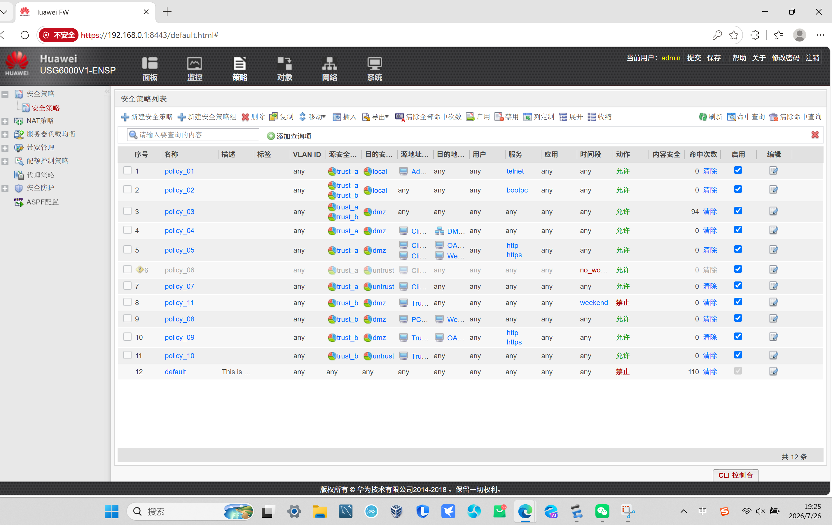Click 提交 in the top menu

click(x=694, y=58)
